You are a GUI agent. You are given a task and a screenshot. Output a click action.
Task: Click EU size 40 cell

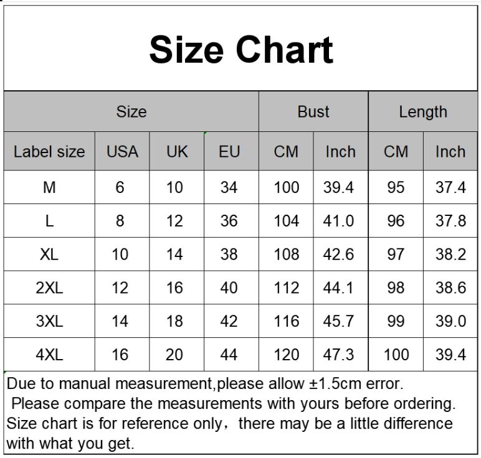click(x=229, y=288)
